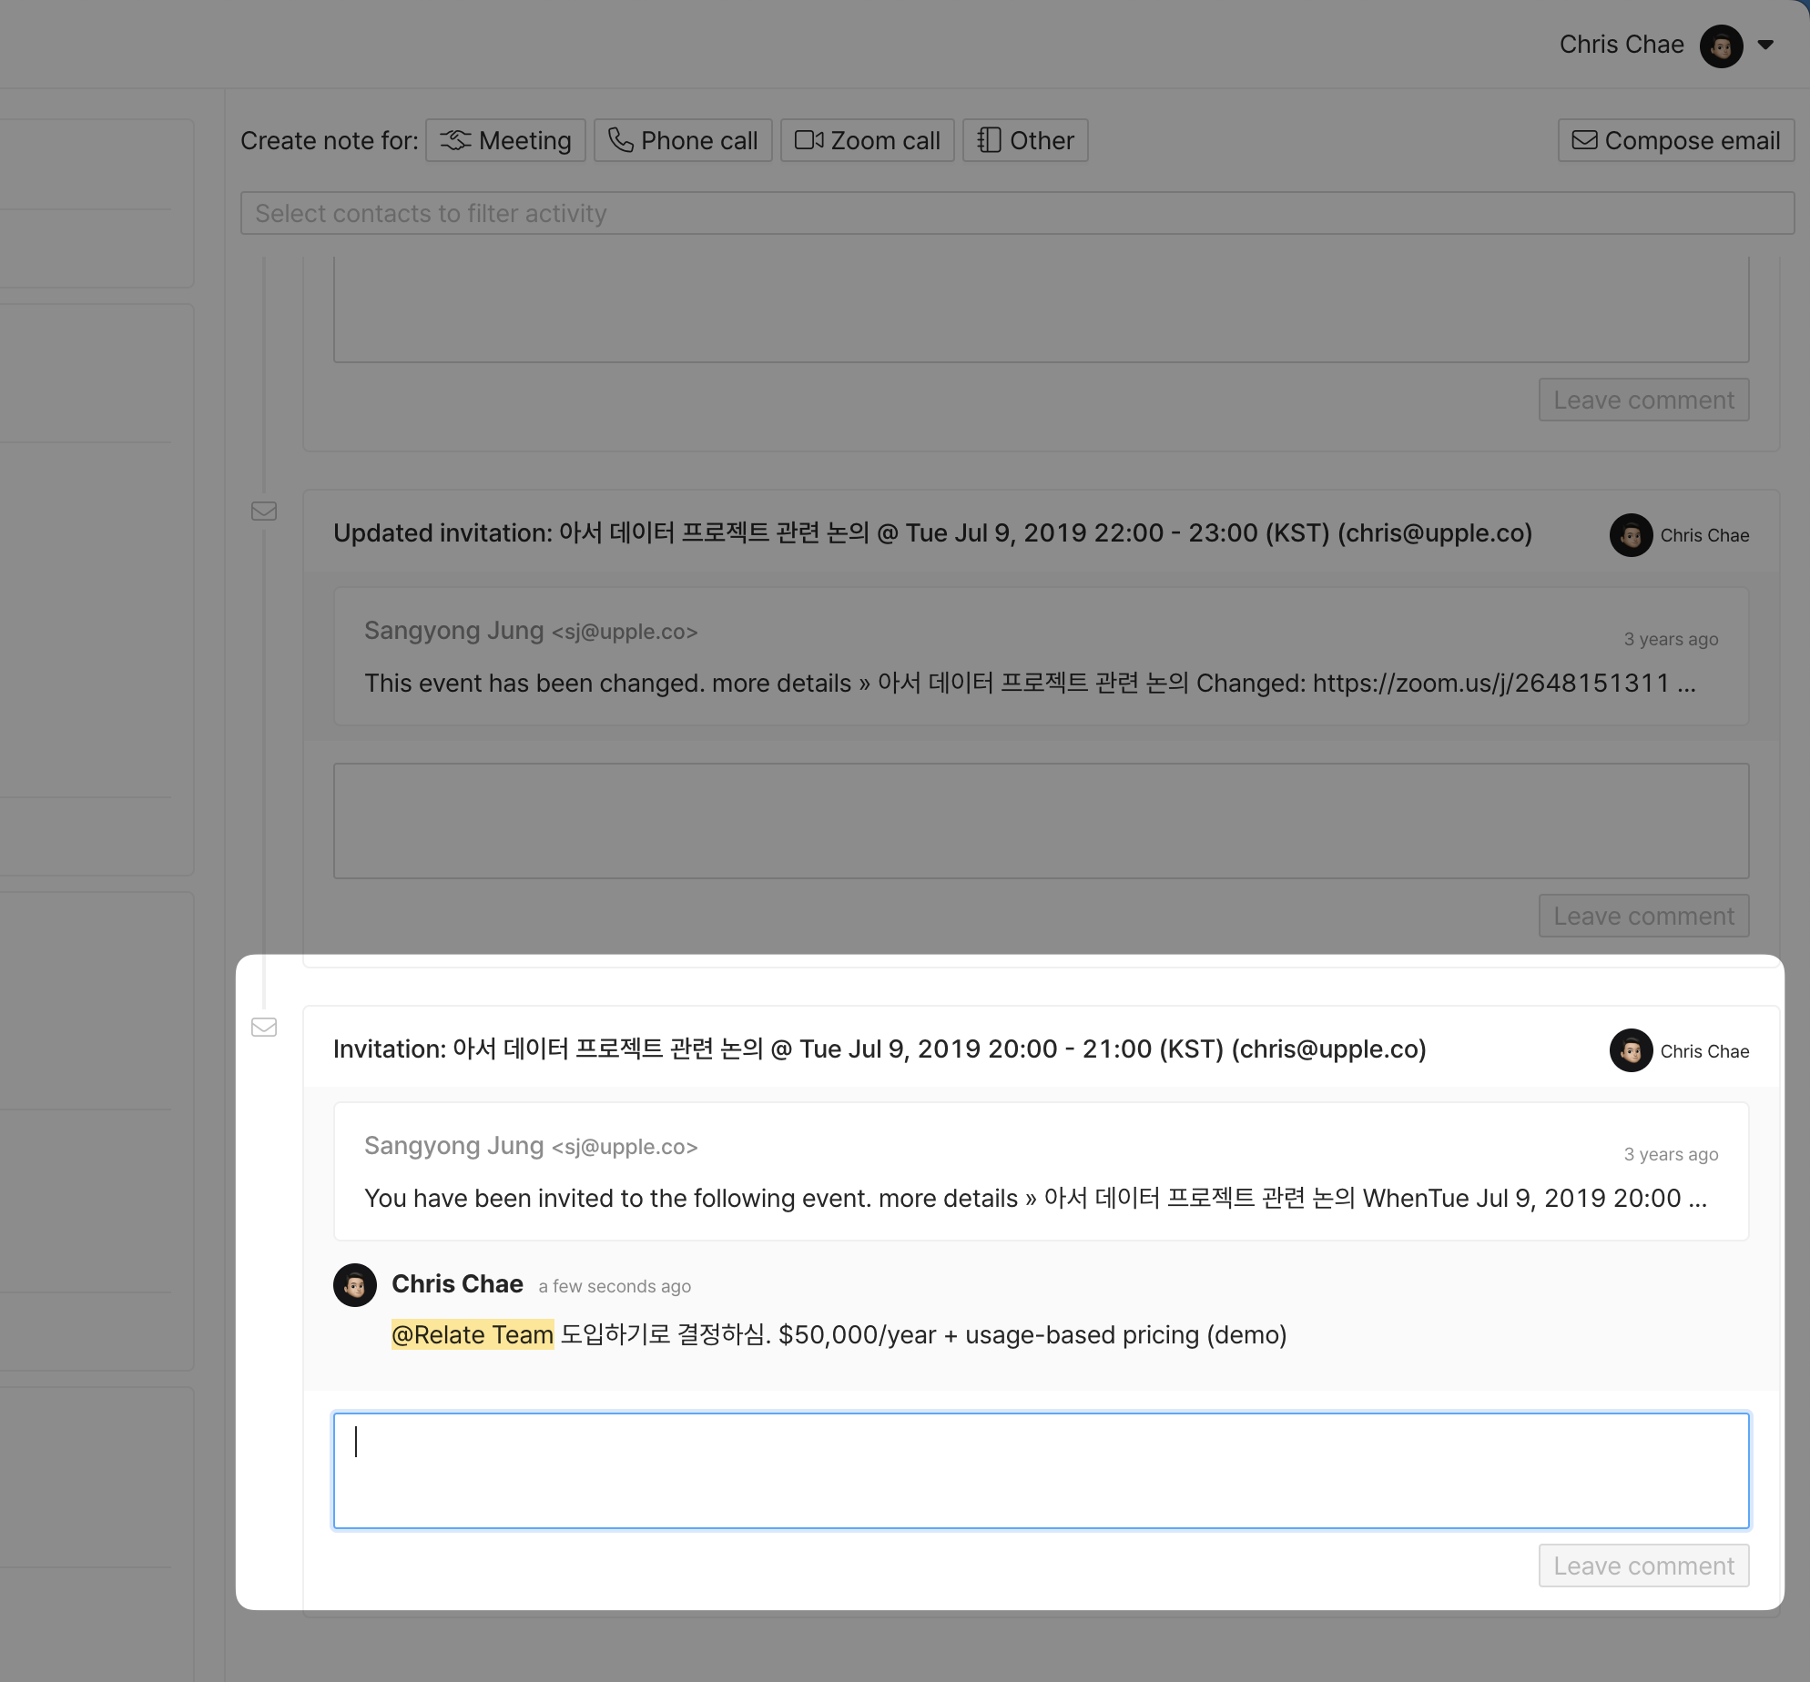Expand the Sangyong Jung invited event email
The height and width of the screenshot is (1682, 1810).
tap(1040, 1172)
